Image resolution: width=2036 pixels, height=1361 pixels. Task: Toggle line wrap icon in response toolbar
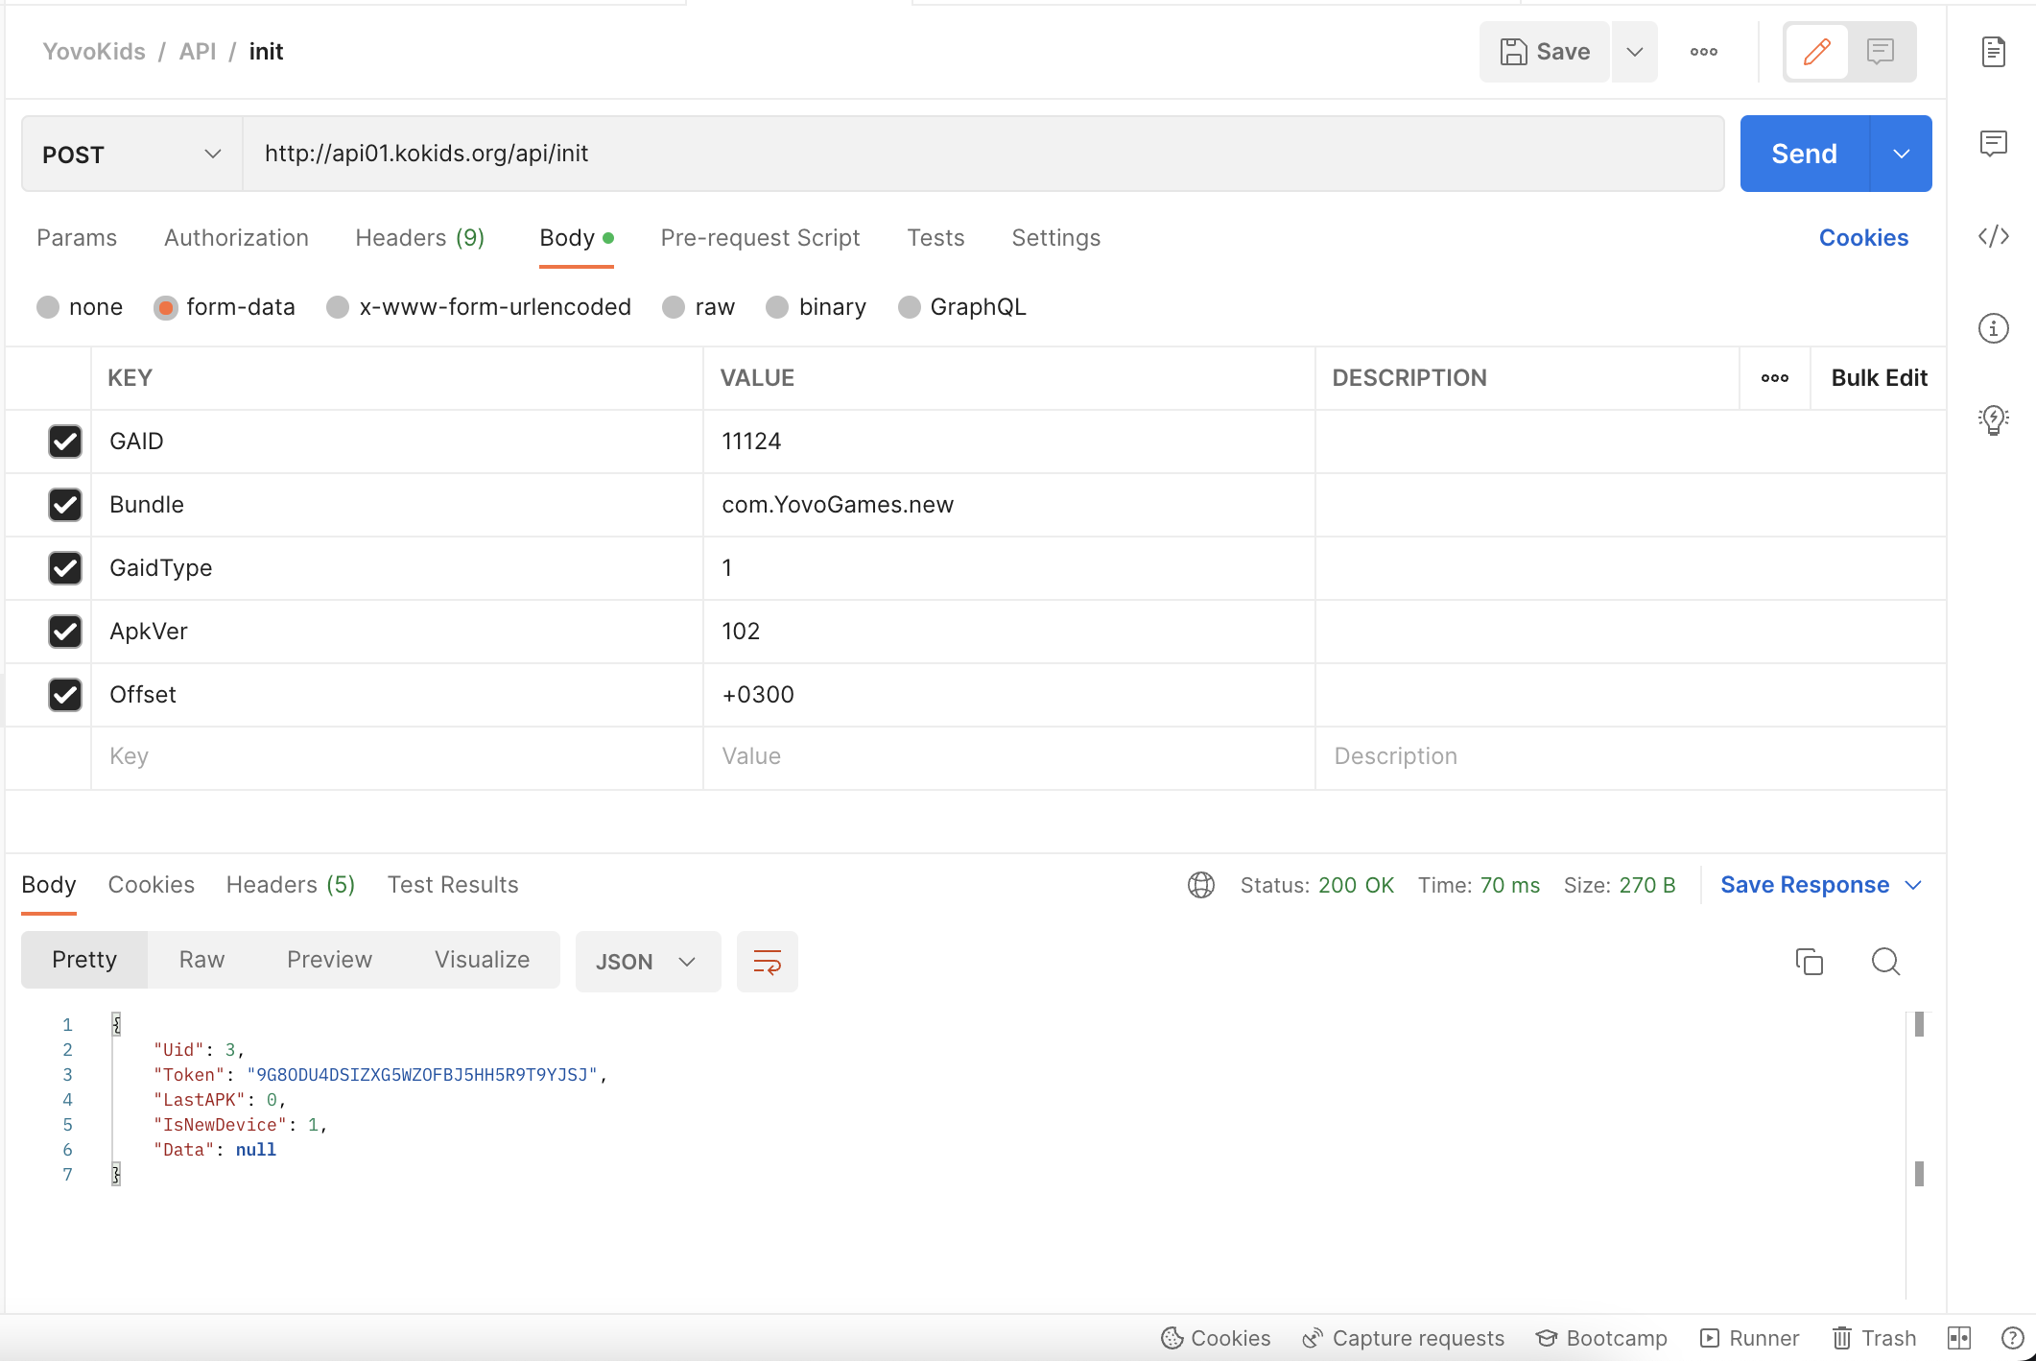(767, 961)
